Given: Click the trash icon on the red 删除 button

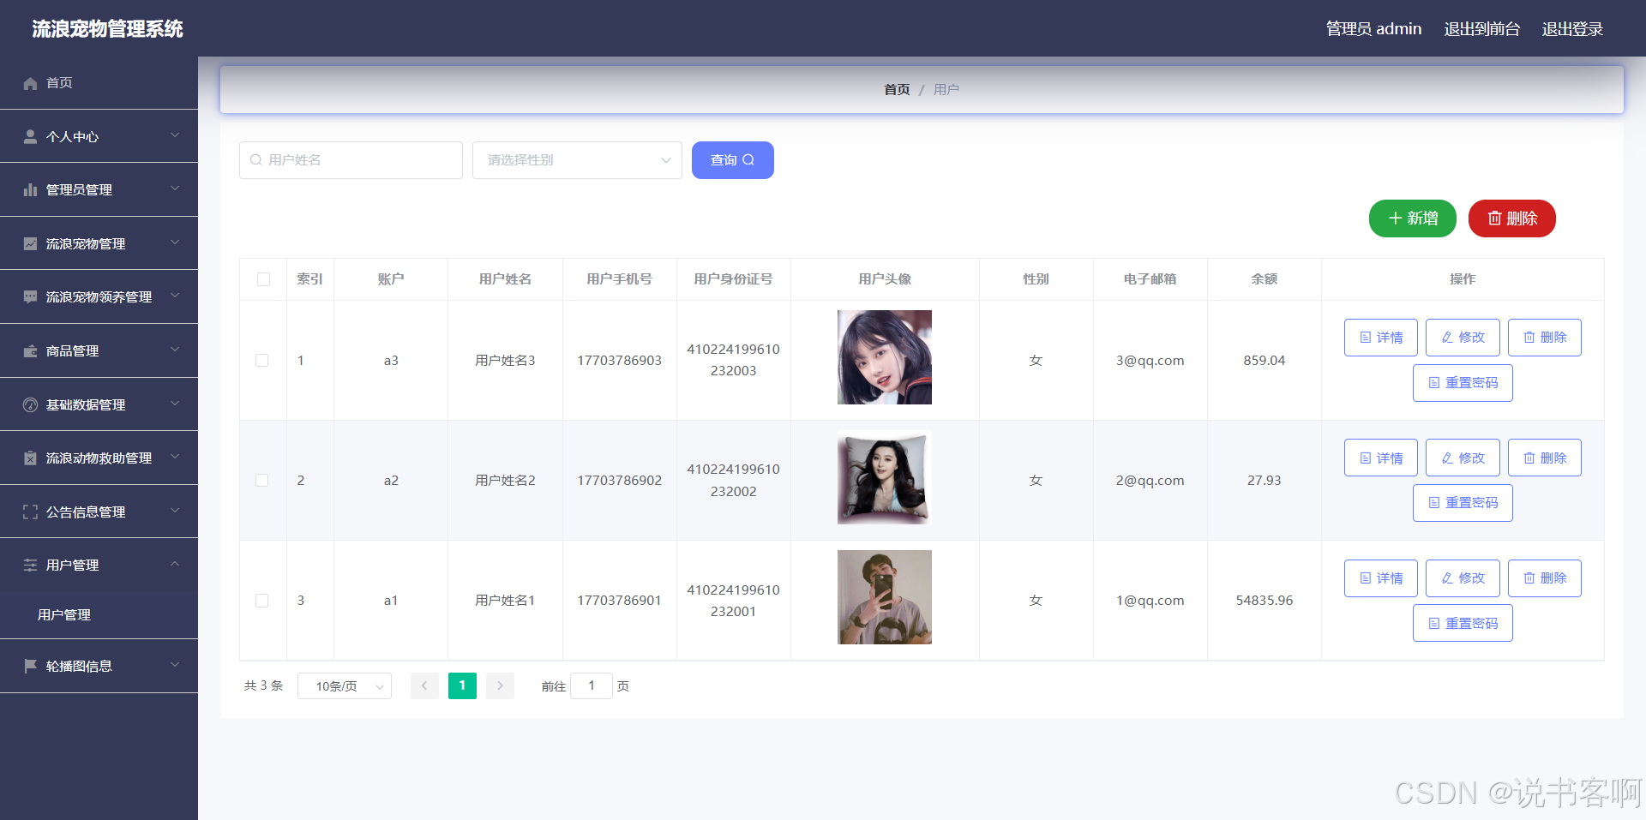Looking at the screenshot, I should tap(1494, 218).
